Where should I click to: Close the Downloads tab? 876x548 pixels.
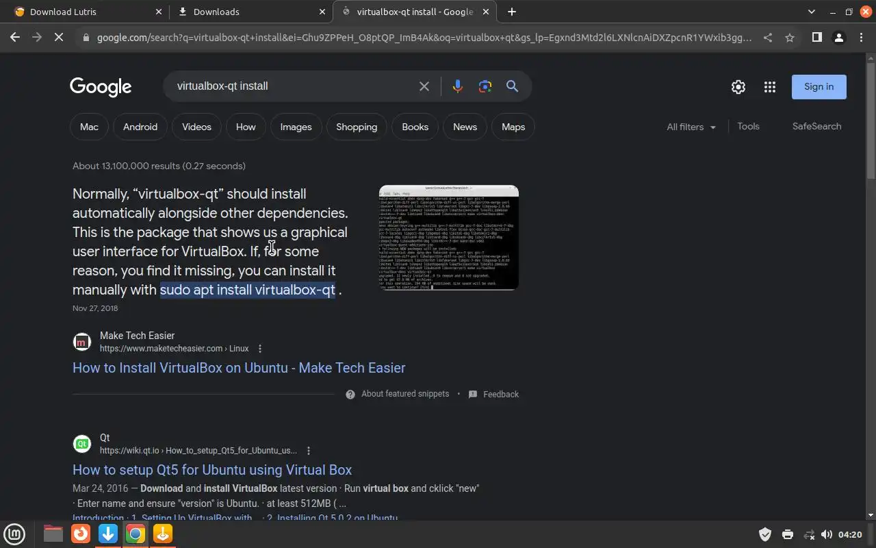[x=322, y=12]
